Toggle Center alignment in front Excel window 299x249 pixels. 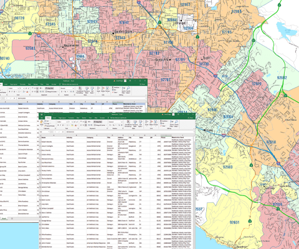point(83,125)
